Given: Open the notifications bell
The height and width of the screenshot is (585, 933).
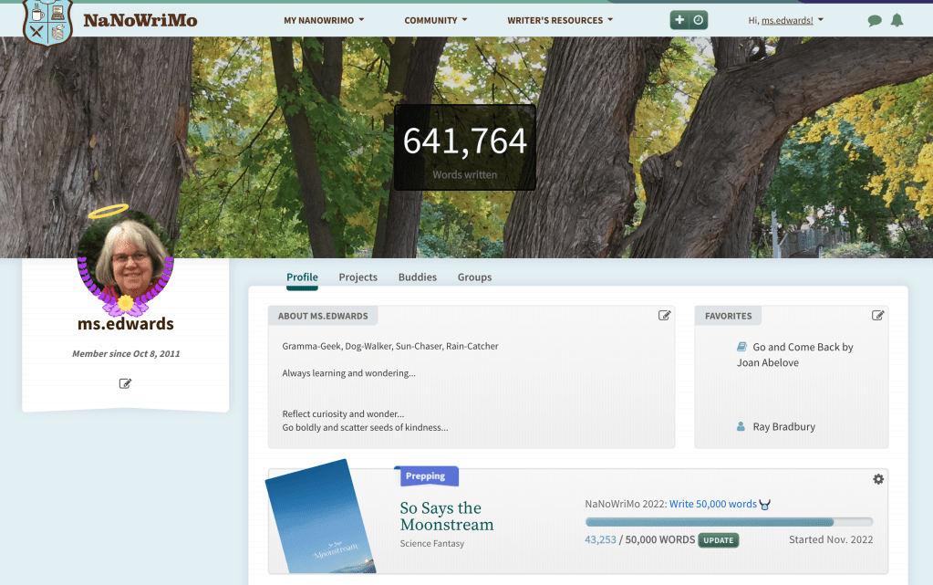Looking at the screenshot, I should click(x=897, y=20).
